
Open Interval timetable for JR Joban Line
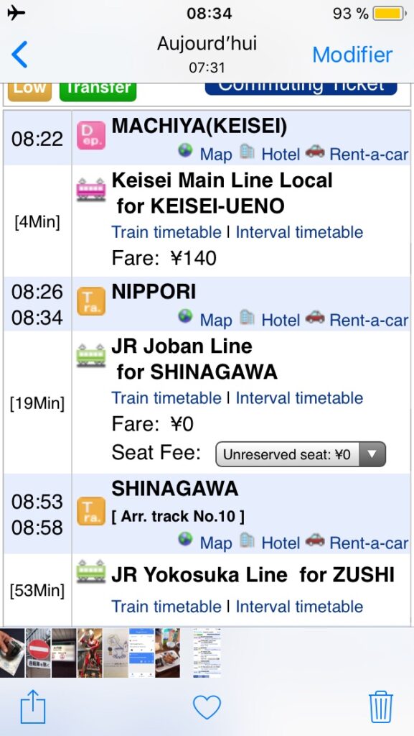[x=299, y=397]
